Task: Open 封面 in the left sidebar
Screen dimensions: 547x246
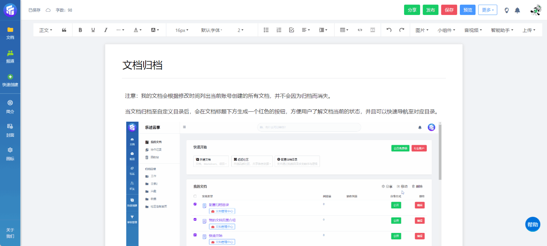Action: coord(10,130)
